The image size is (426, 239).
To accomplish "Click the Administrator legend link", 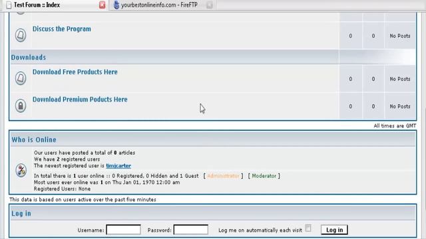I will coord(223,176).
